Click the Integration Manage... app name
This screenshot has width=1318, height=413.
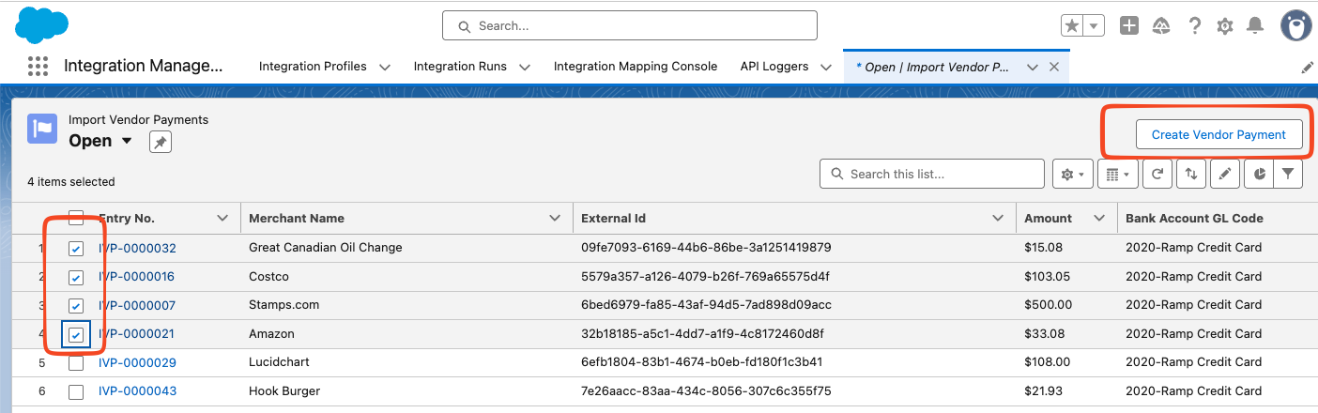click(x=144, y=66)
